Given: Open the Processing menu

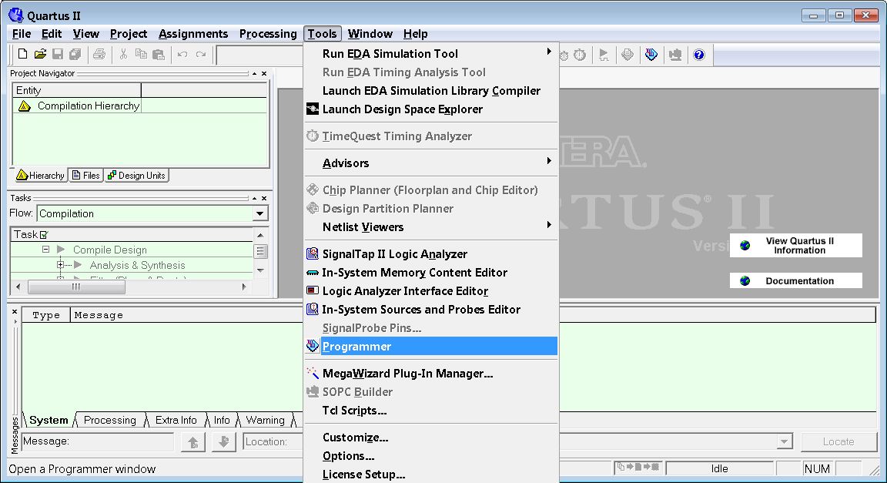Looking at the screenshot, I should click(x=268, y=34).
